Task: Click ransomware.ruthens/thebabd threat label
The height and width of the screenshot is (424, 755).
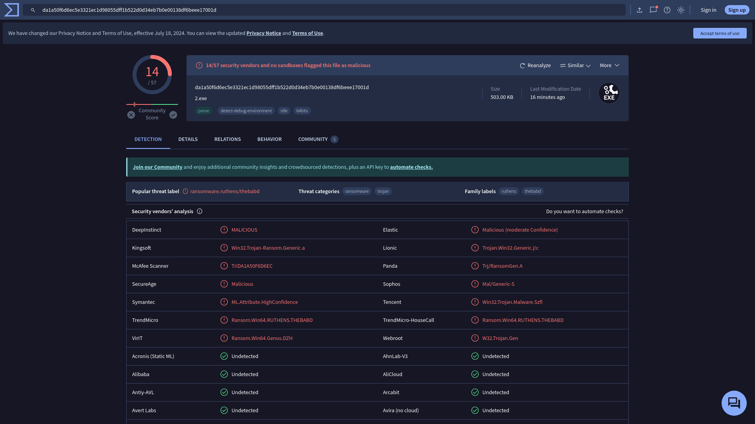Action: [225, 192]
